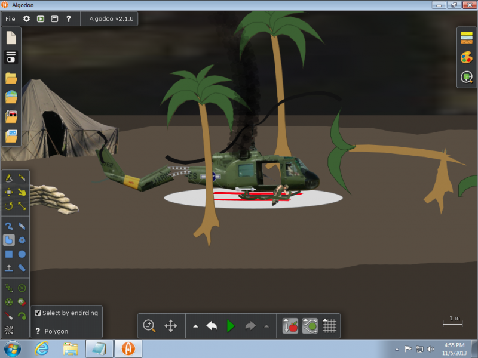Choose the Rotate tool

coord(9,206)
